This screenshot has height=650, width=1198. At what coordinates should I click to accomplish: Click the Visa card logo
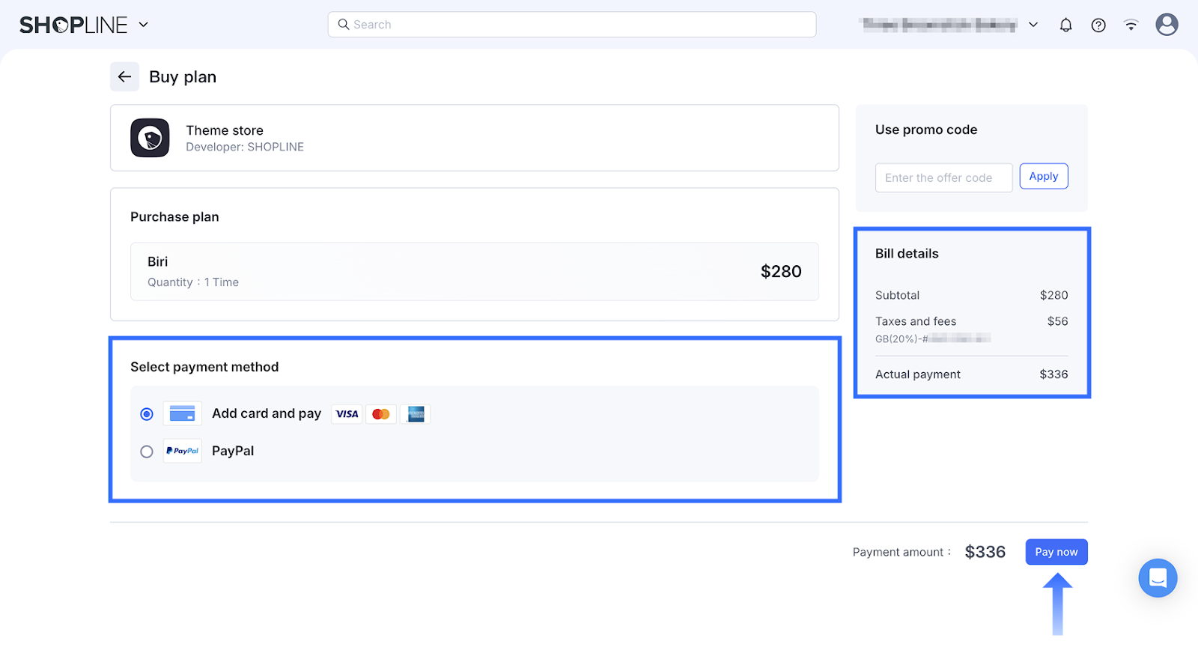point(347,414)
